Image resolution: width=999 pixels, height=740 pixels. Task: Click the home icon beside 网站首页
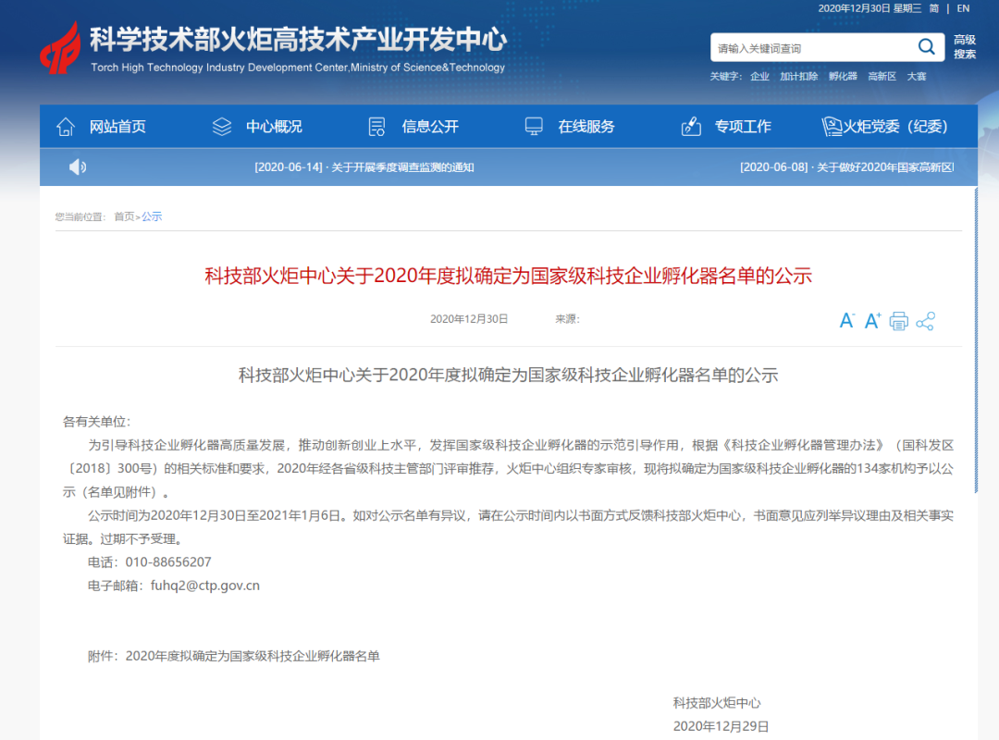pos(66,127)
